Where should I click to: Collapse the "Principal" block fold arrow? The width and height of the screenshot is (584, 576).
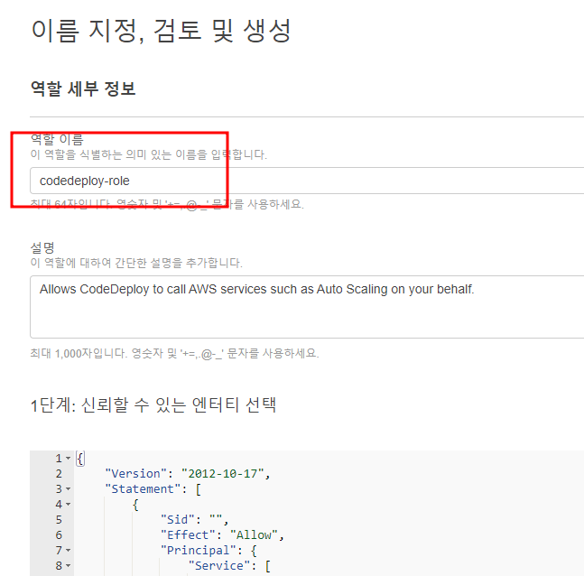click(69, 551)
